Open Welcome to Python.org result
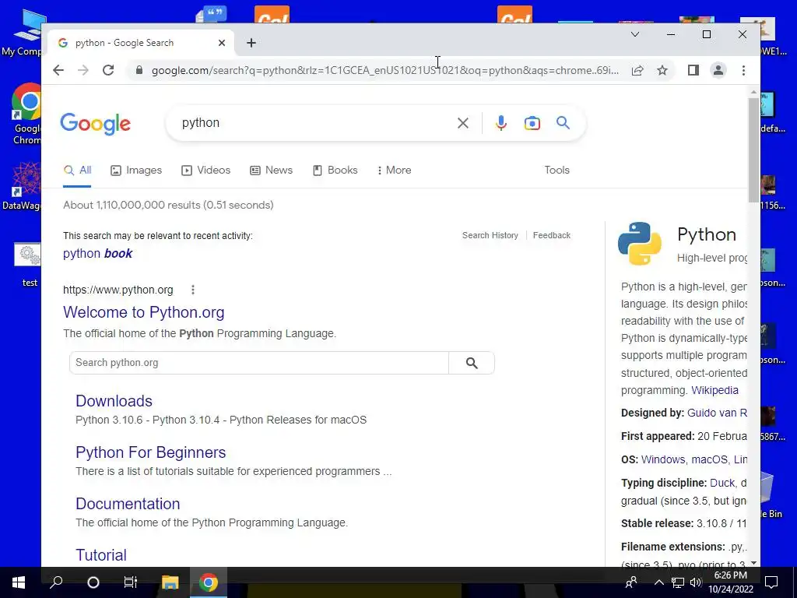Image resolution: width=797 pixels, height=598 pixels. pos(144,312)
